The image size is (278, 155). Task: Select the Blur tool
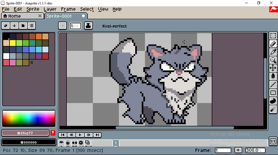[x=273, y=109]
